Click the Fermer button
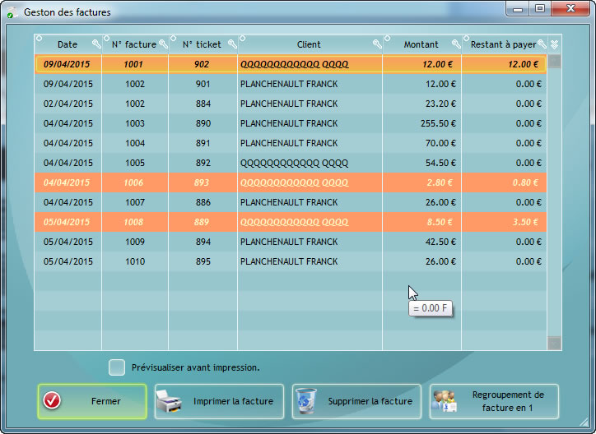The width and height of the screenshot is (596, 434). [x=92, y=402]
